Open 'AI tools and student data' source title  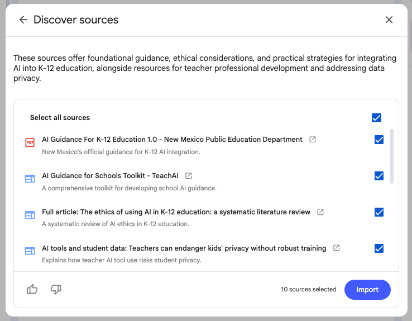[x=184, y=248]
